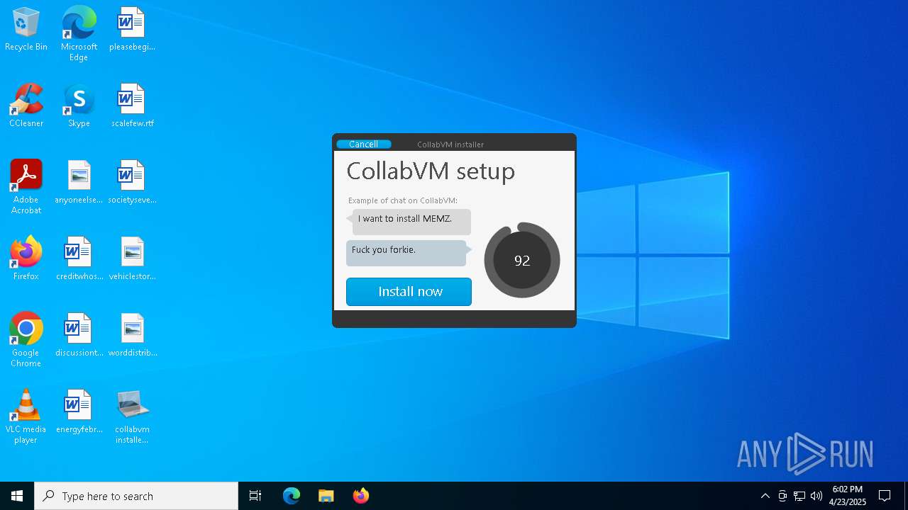Select the 'I want to install MEMZ.' chat bubble
The height and width of the screenshot is (510, 908).
pyautogui.click(x=410, y=221)
